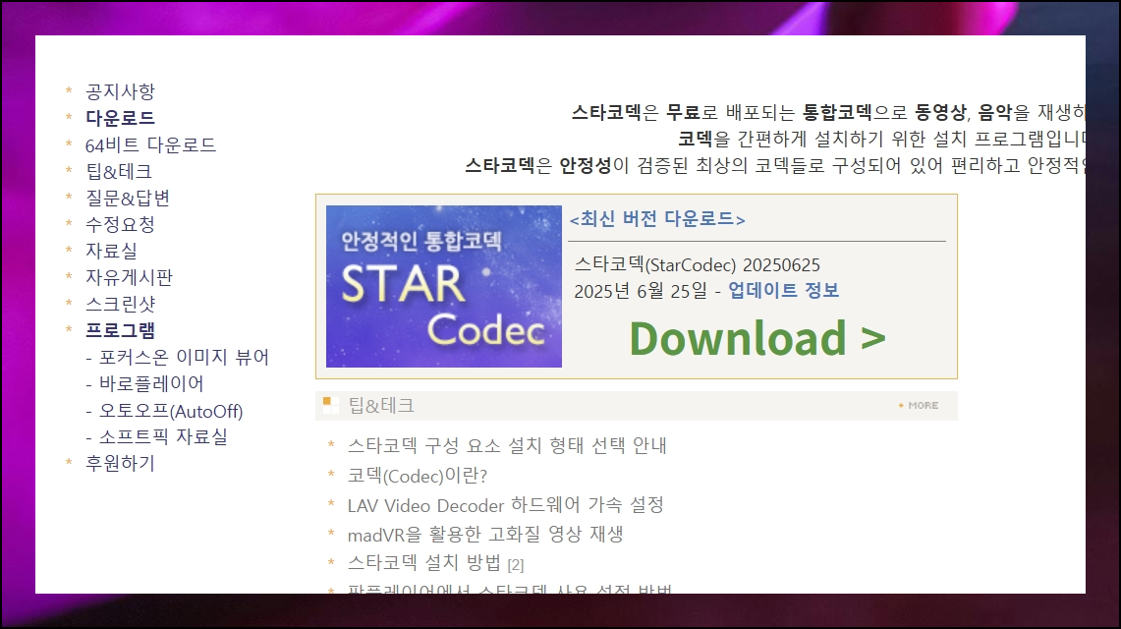Viewport: 1121px width, 629px height.
Task: Open the 공지사항 menu link
Action: click(120, 91)
